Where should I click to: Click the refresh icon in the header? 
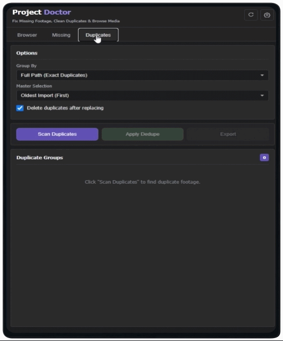click(251, 15)
